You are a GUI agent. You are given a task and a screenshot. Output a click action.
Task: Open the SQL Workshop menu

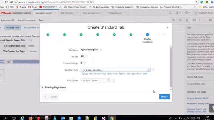69,13
